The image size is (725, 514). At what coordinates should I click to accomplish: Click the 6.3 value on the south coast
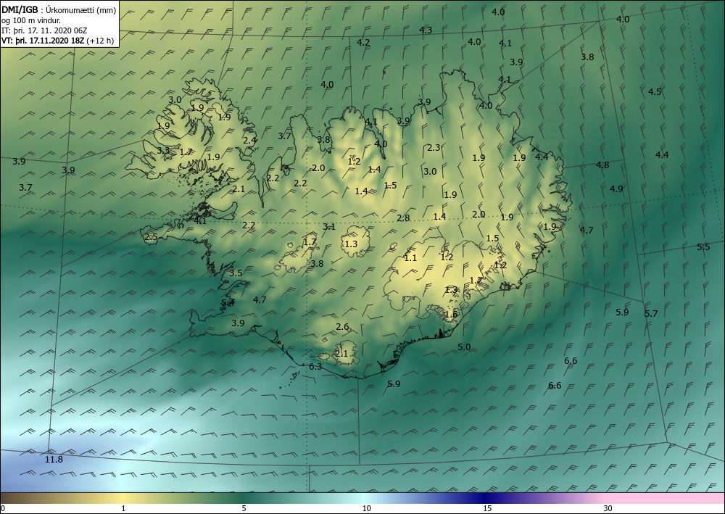[x=315, y=367]
